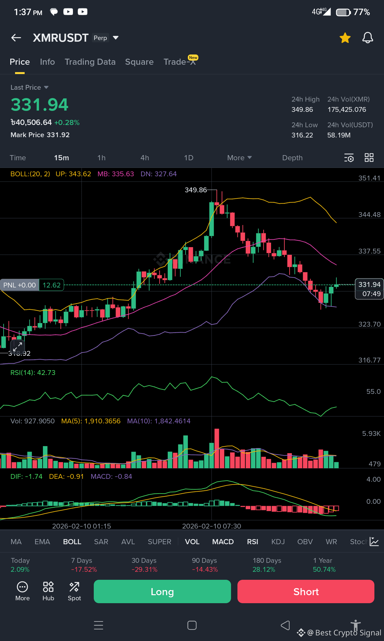
Task: Toggle the VOL sub-indicator
Action: 192,542
